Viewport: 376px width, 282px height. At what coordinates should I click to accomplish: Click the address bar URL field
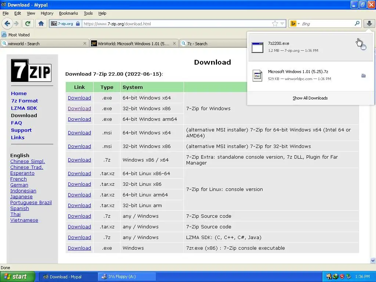(x=177, y=23)
